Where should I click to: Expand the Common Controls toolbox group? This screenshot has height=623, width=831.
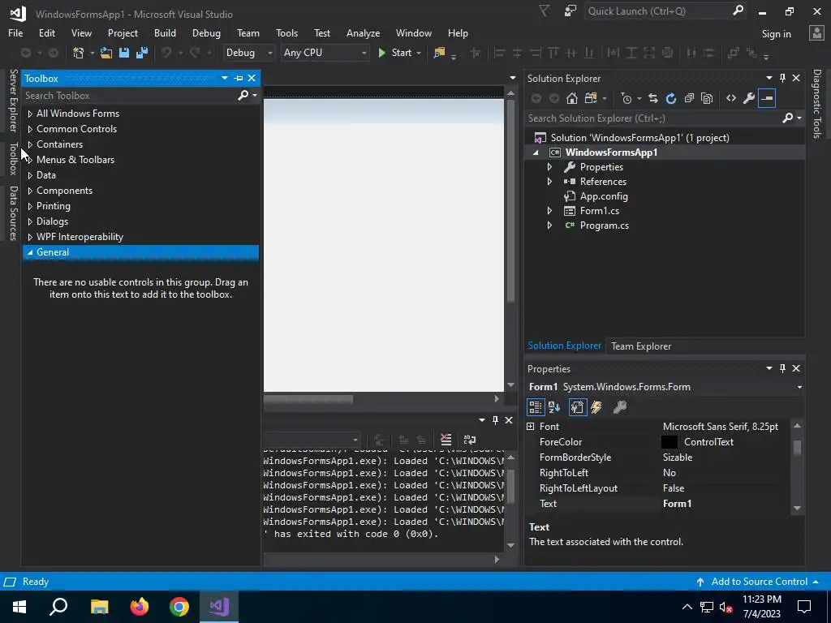[30, 129]
